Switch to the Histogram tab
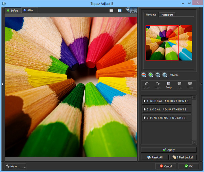The width and height of the screenshot is (204, 172). pos(167,15)
